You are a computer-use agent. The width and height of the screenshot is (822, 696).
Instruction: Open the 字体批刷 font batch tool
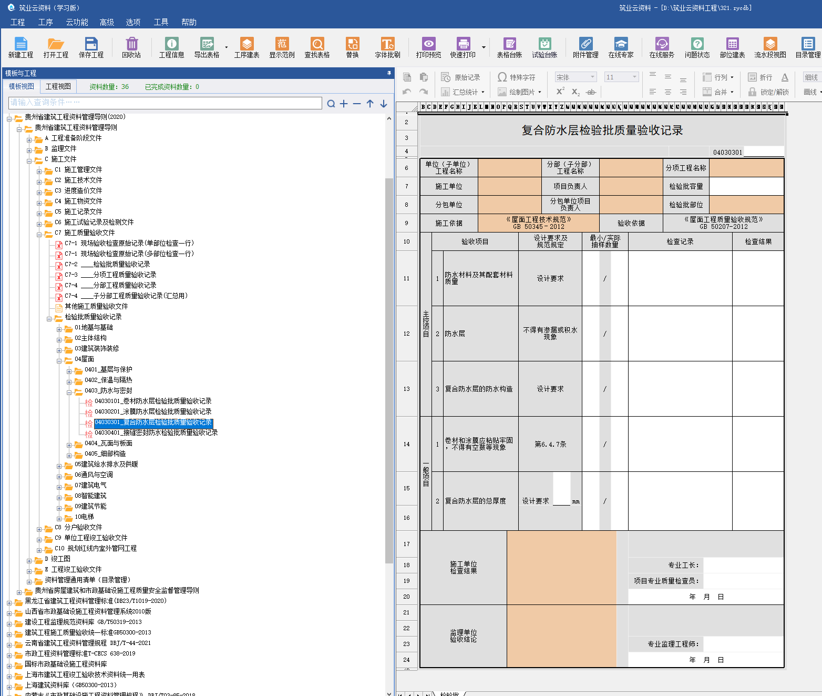tap(387, 47)
